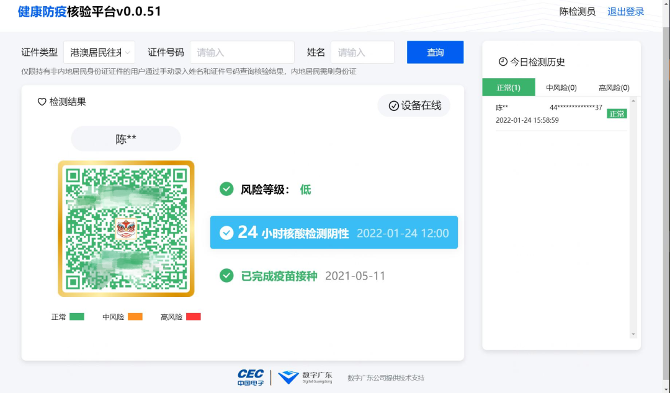This screenshot has width=670, height=393.
Task: Click the 正常 status tag in history
Action: (x=617, y=113)
